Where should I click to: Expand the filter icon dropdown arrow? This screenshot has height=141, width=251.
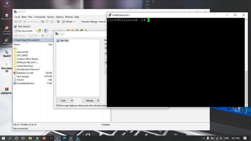tap(49, 31)
